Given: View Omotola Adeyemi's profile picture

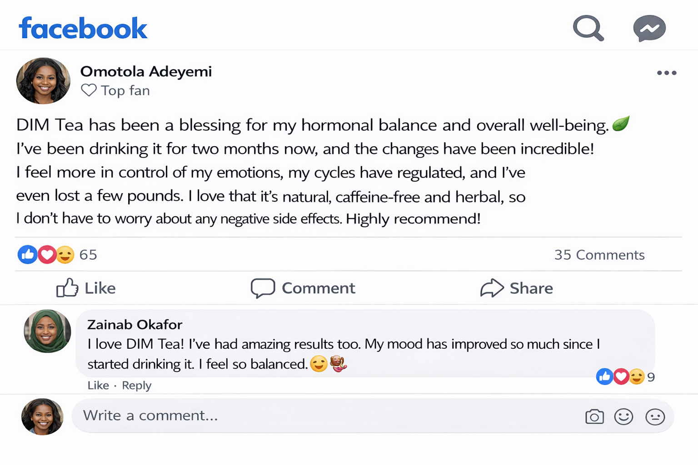Looking at the screenshot, I should pos(43,81).
